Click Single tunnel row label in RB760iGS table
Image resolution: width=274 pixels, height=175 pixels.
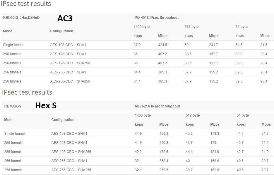click(14, 134)
